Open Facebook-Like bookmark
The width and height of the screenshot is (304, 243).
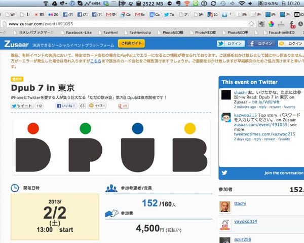pos(76,32)
